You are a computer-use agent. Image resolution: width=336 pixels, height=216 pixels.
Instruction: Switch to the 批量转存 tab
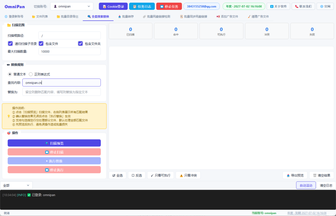pos(126,16)
